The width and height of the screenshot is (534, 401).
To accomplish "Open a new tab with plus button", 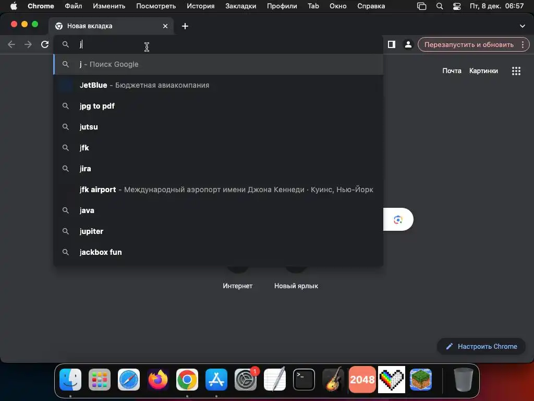I will [x=185, y=26].
